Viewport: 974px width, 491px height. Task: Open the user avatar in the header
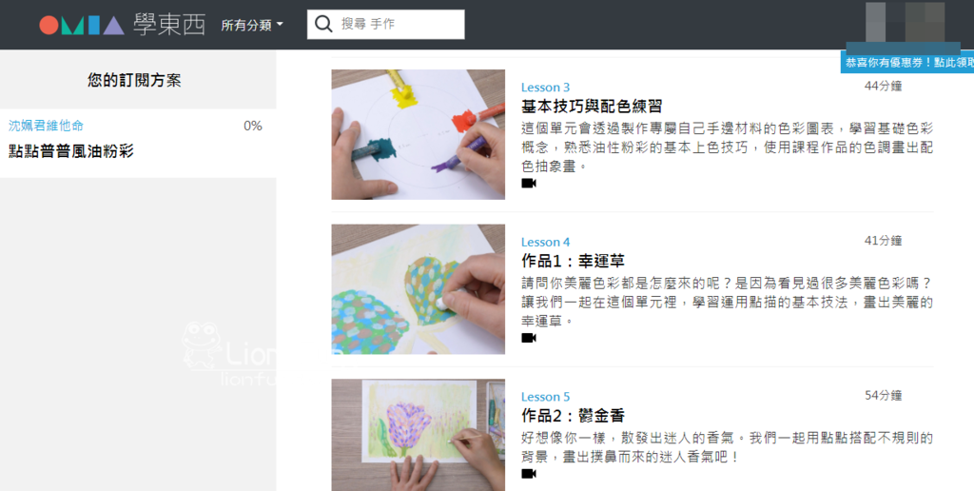tap(906, 22)
